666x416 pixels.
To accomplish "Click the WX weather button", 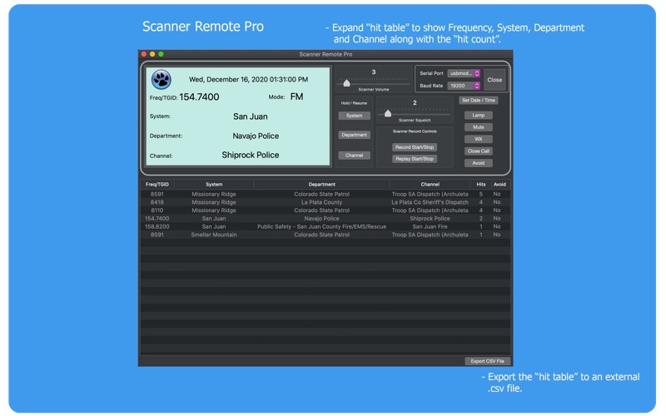I will [478, 139].
